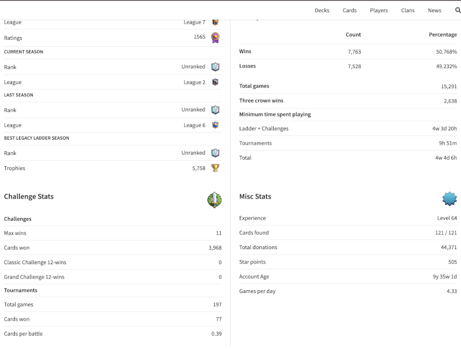This screenshot has width=461, height=349.
Task: Open the search magnifier in the navbar
Action: (x=458, y=10)
